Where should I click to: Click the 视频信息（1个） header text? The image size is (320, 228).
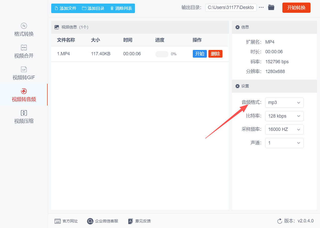[x=75, y=27]
